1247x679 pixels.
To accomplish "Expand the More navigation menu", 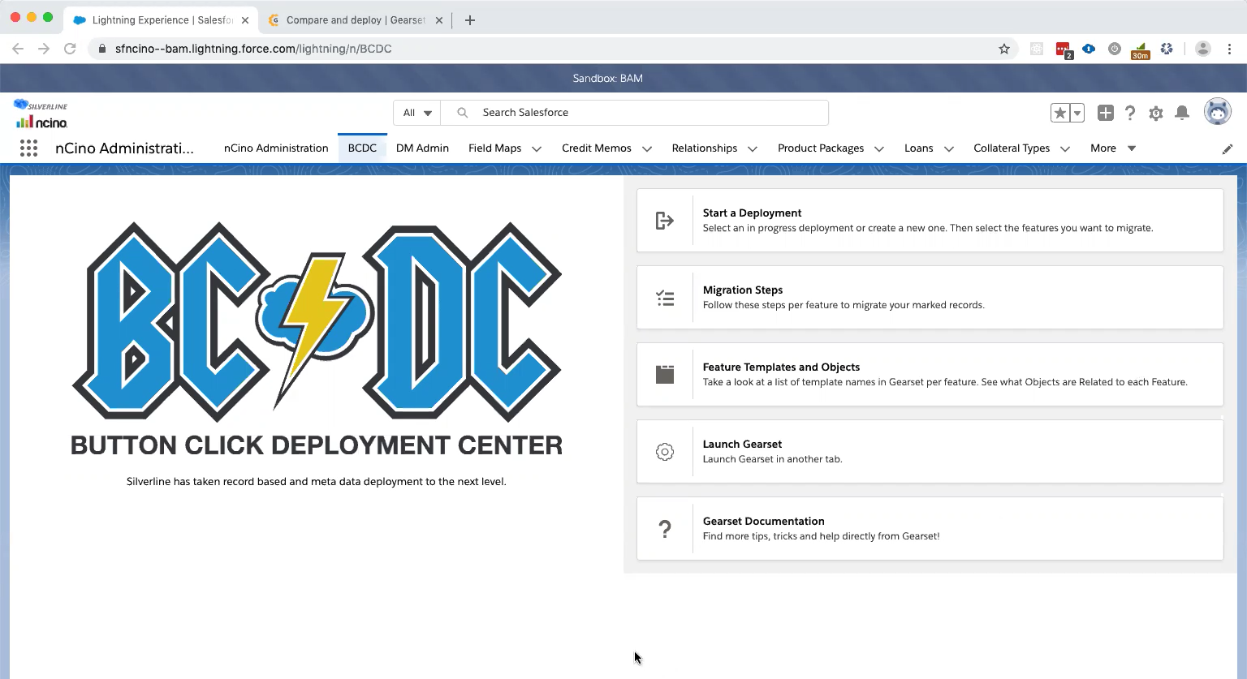I will pyautogui.click(x=1112, y=148).
